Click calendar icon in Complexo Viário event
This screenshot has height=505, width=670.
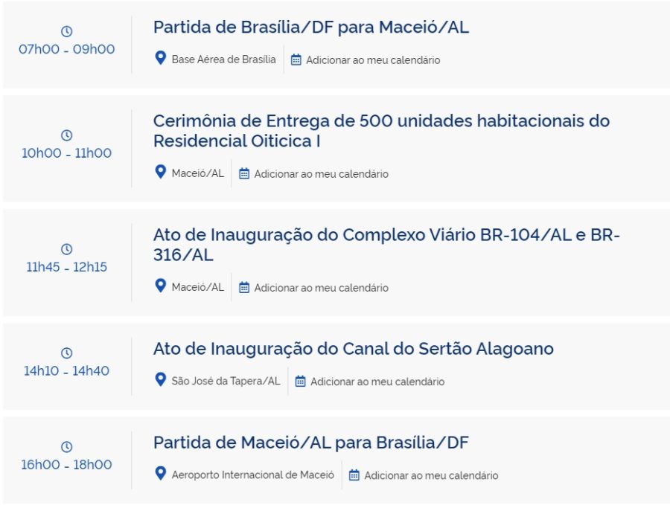click(x=244, y=288)
